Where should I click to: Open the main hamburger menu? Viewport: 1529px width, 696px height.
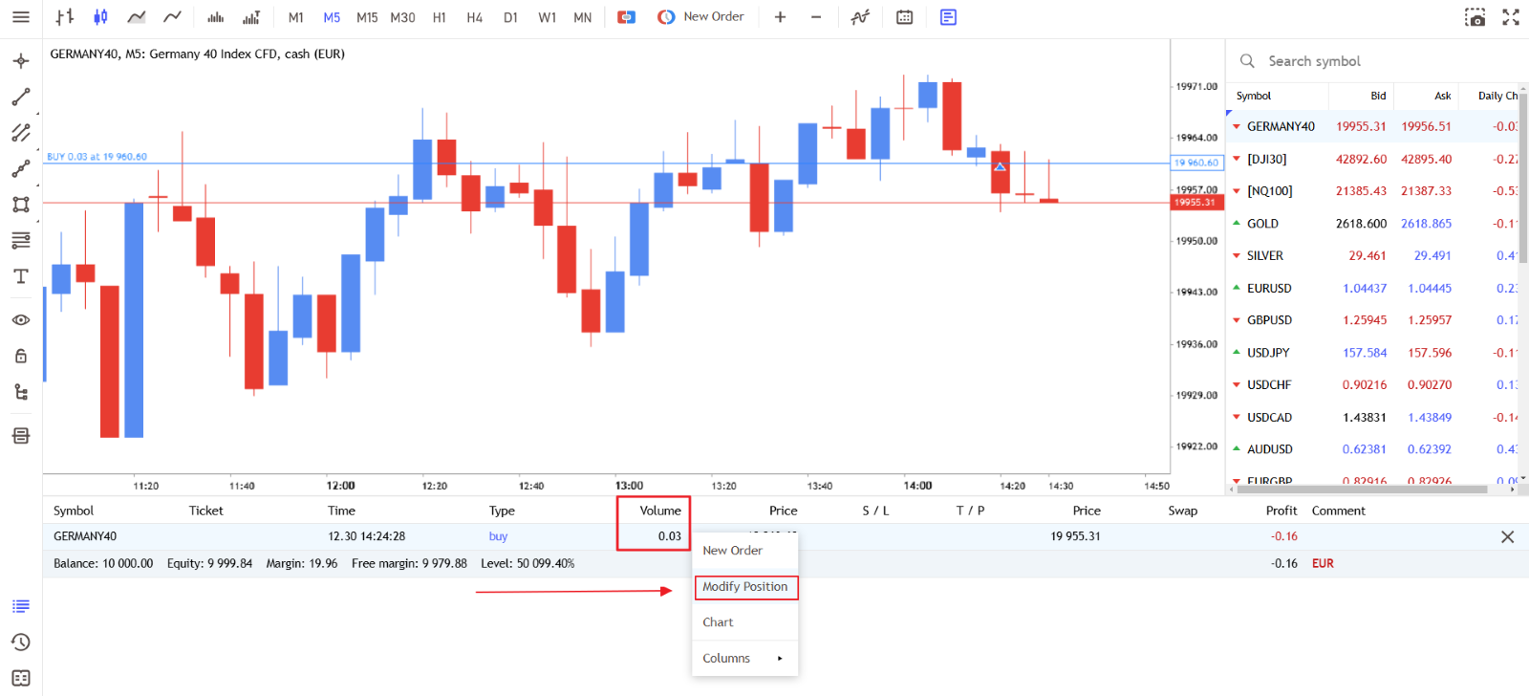(x=20, y=17)
